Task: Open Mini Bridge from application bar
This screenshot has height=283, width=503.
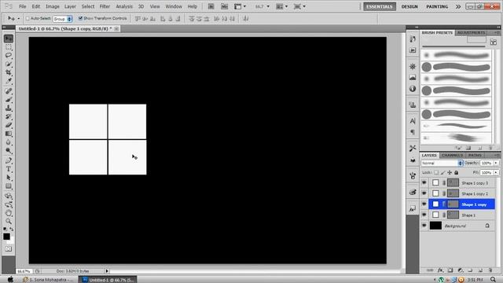Action: pyautogui.click(x=224, y=6)
